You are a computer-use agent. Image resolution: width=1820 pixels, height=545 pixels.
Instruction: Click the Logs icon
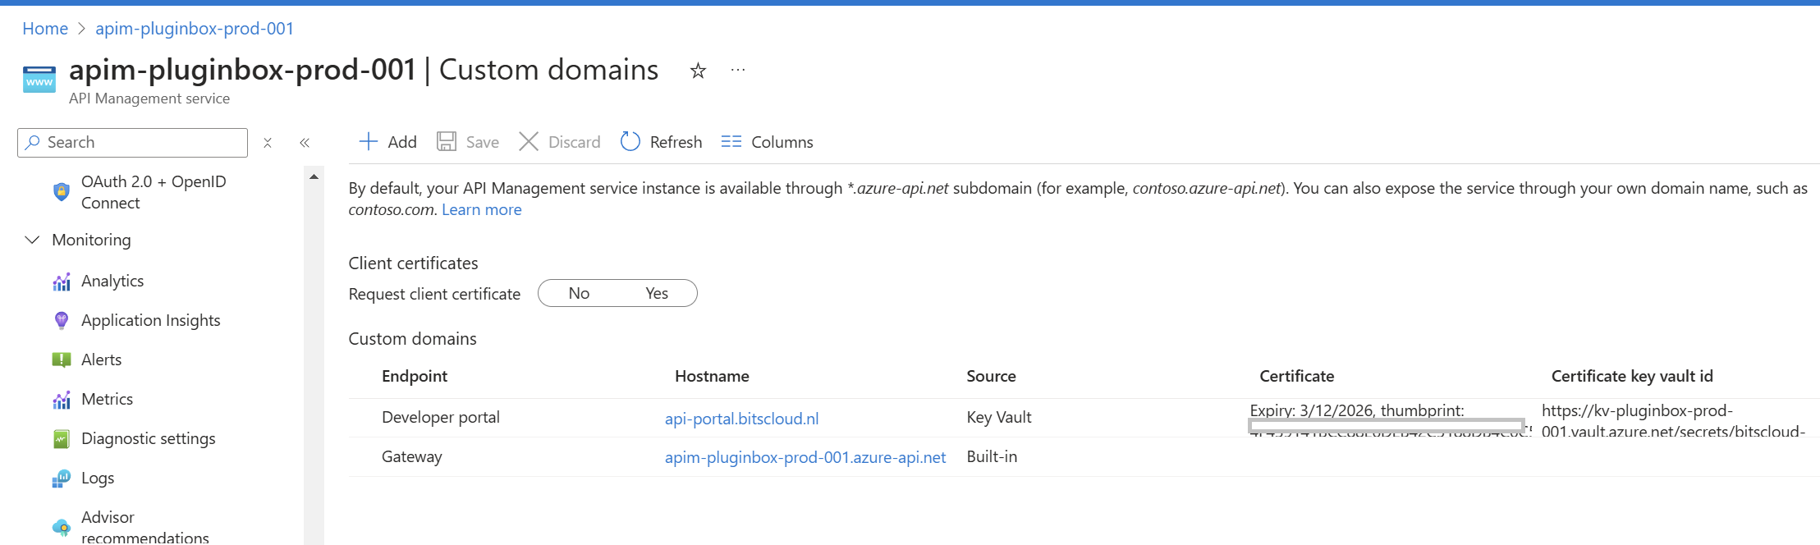[x=62, y=479]
